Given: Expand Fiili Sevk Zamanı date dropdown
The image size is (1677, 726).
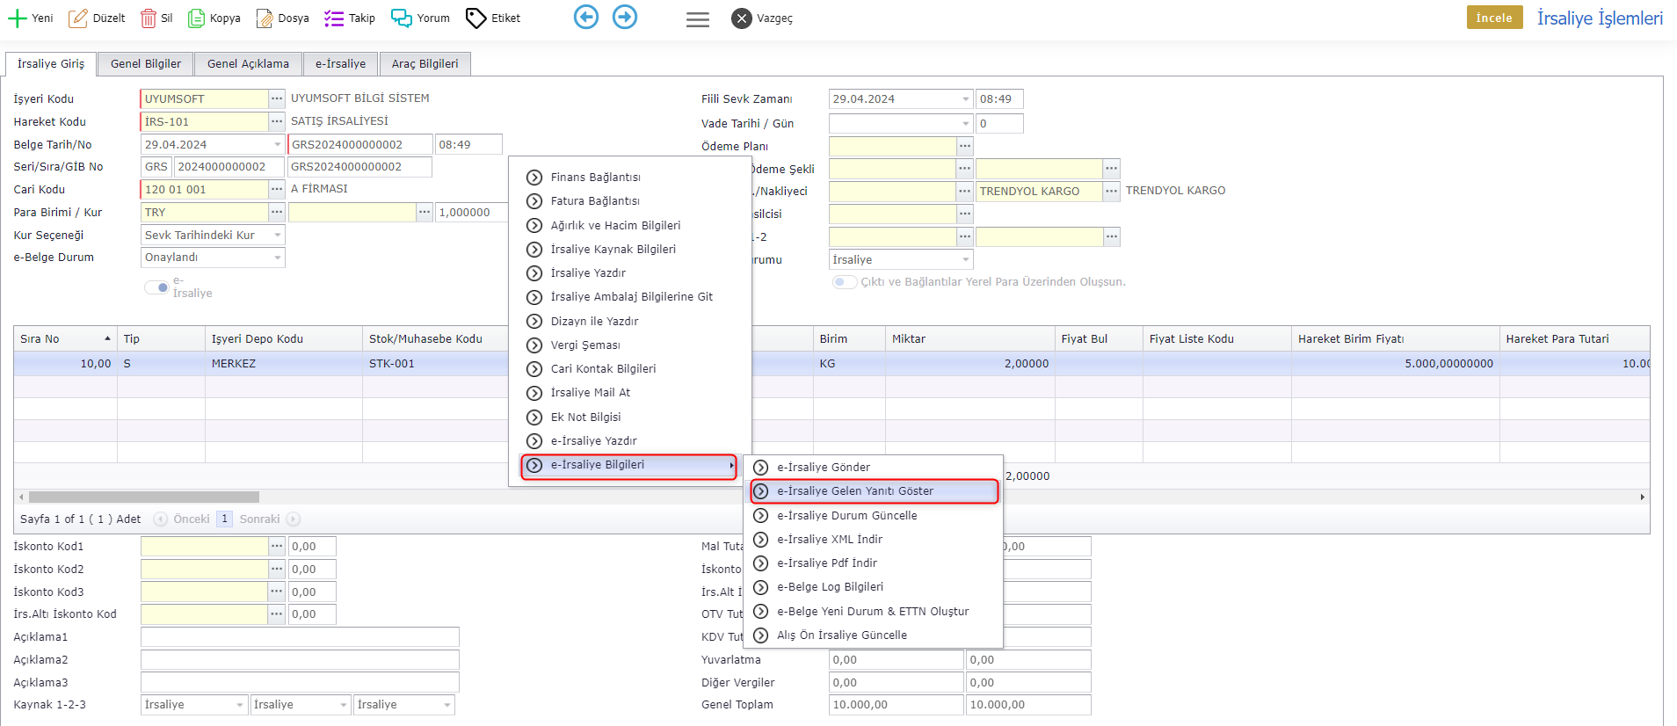Looking at the screenshot, I should [x=966, y=99].
